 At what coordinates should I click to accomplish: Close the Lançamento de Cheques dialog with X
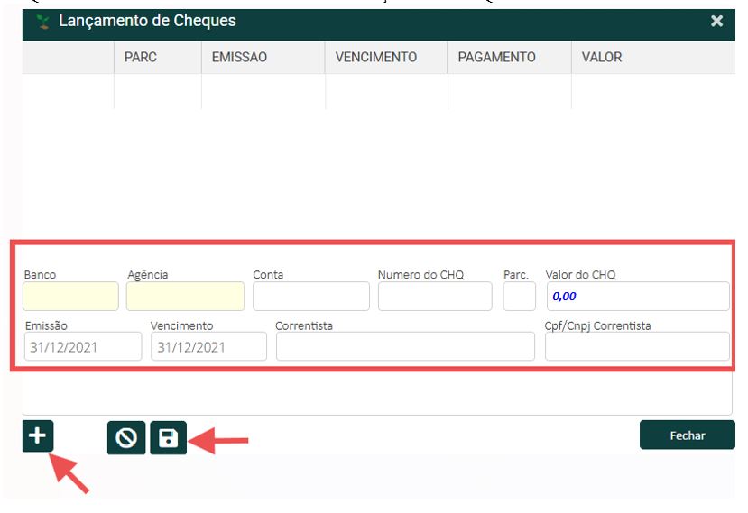tap(716, 21)
